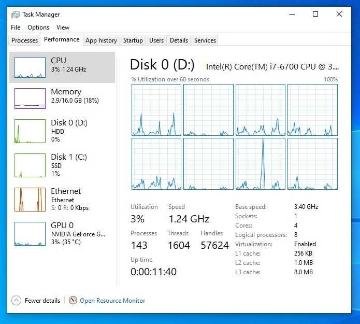Click the Up time value 0:00:11:40
This screenshot has width=360, height=324.
click(x=153, y=272)
